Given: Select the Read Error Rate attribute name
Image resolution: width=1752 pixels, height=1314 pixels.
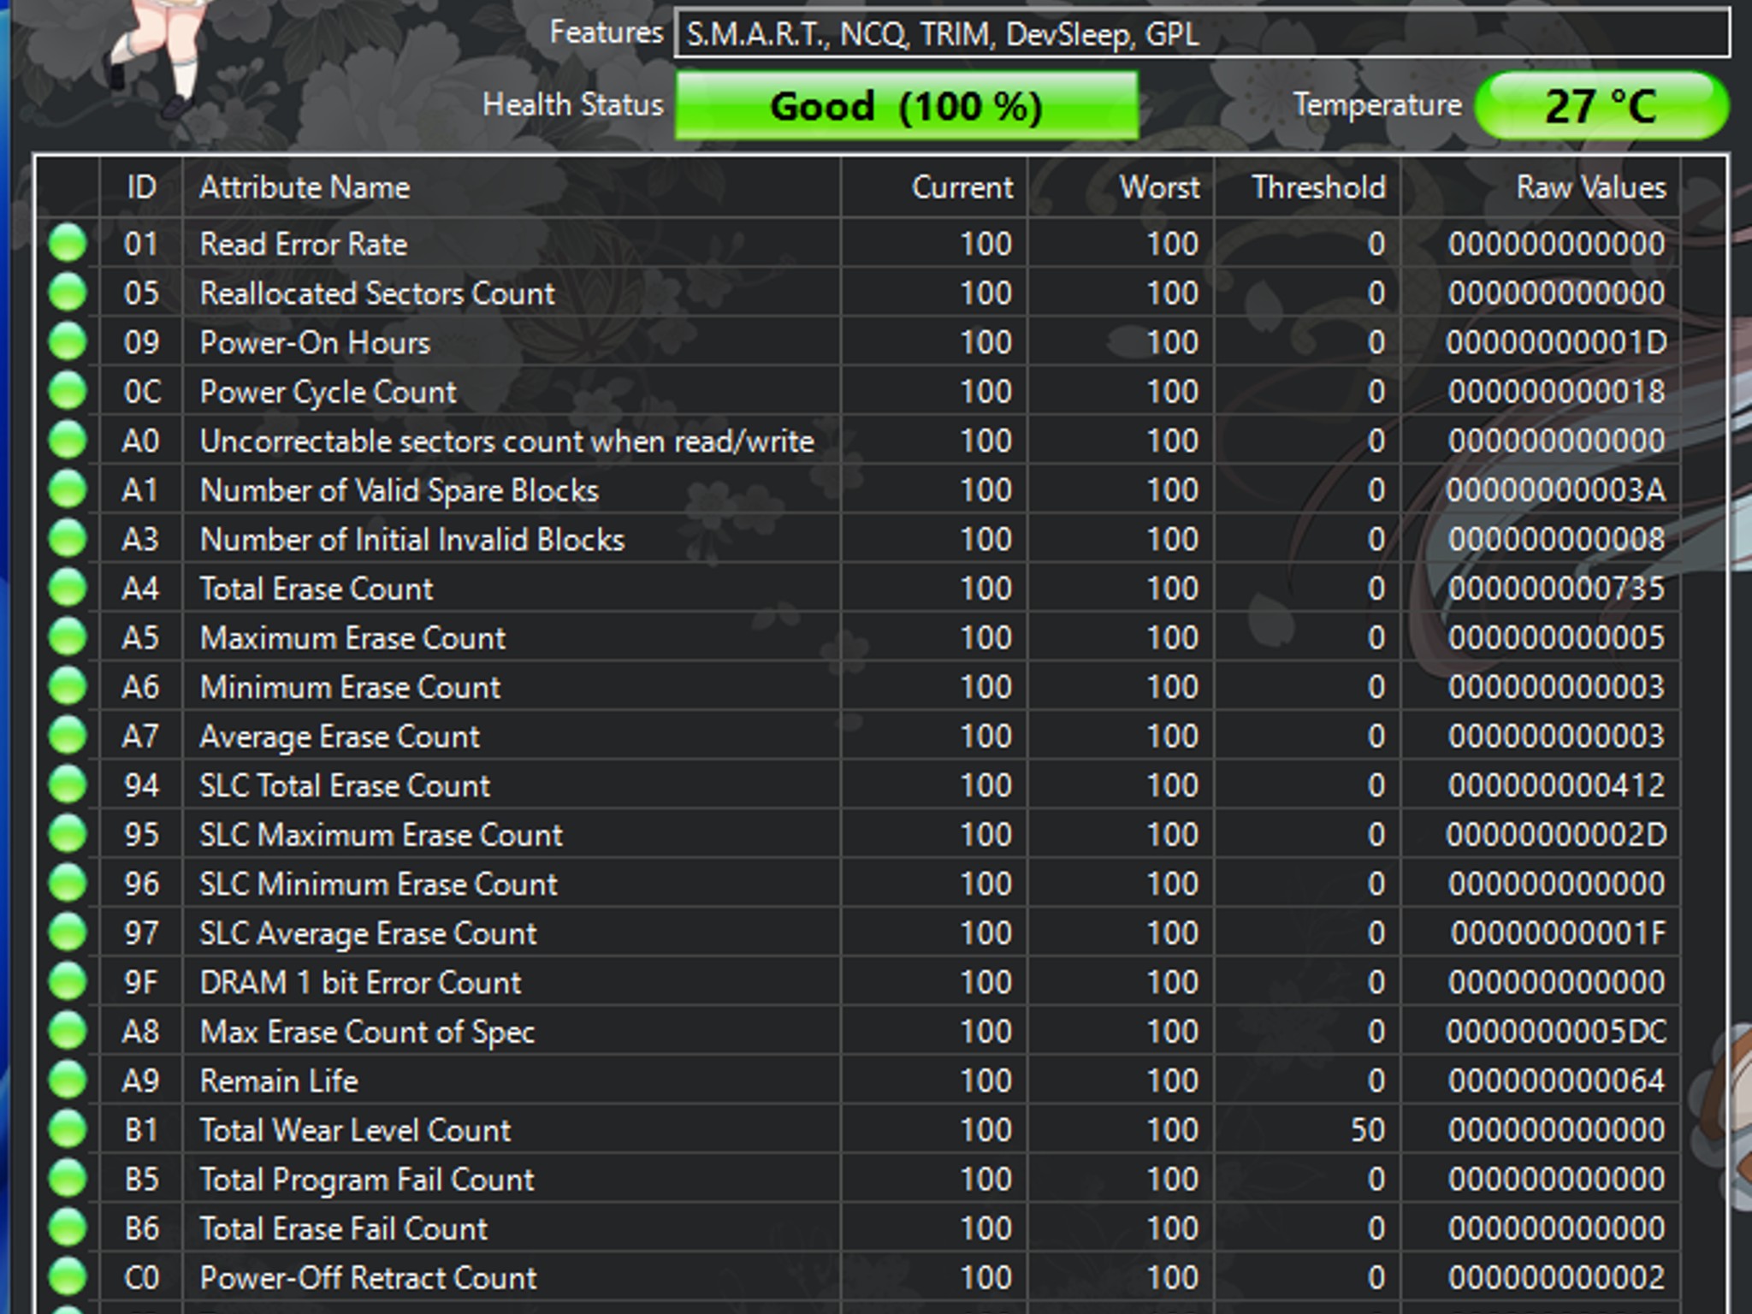Looking at the screenshot, I should [304, 244].
